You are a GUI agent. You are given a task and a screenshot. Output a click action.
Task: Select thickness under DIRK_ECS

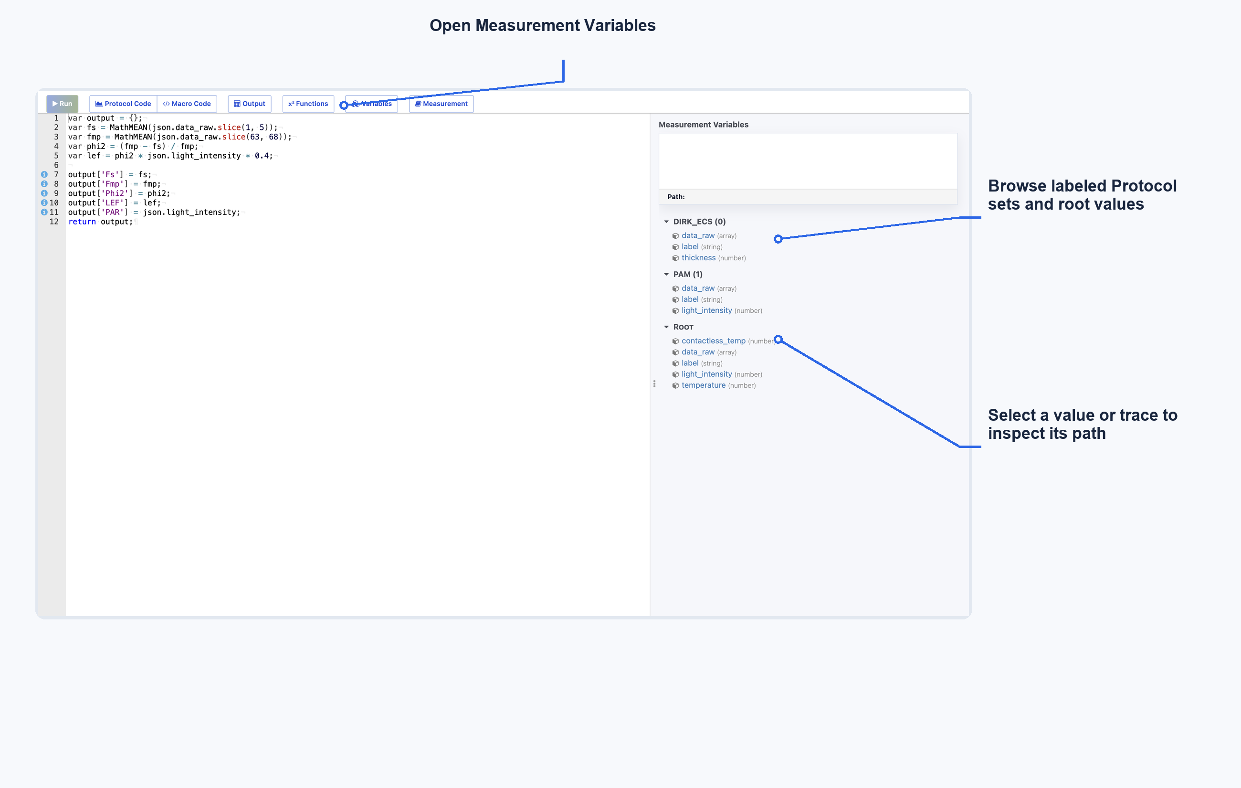[x=698, y=258]
